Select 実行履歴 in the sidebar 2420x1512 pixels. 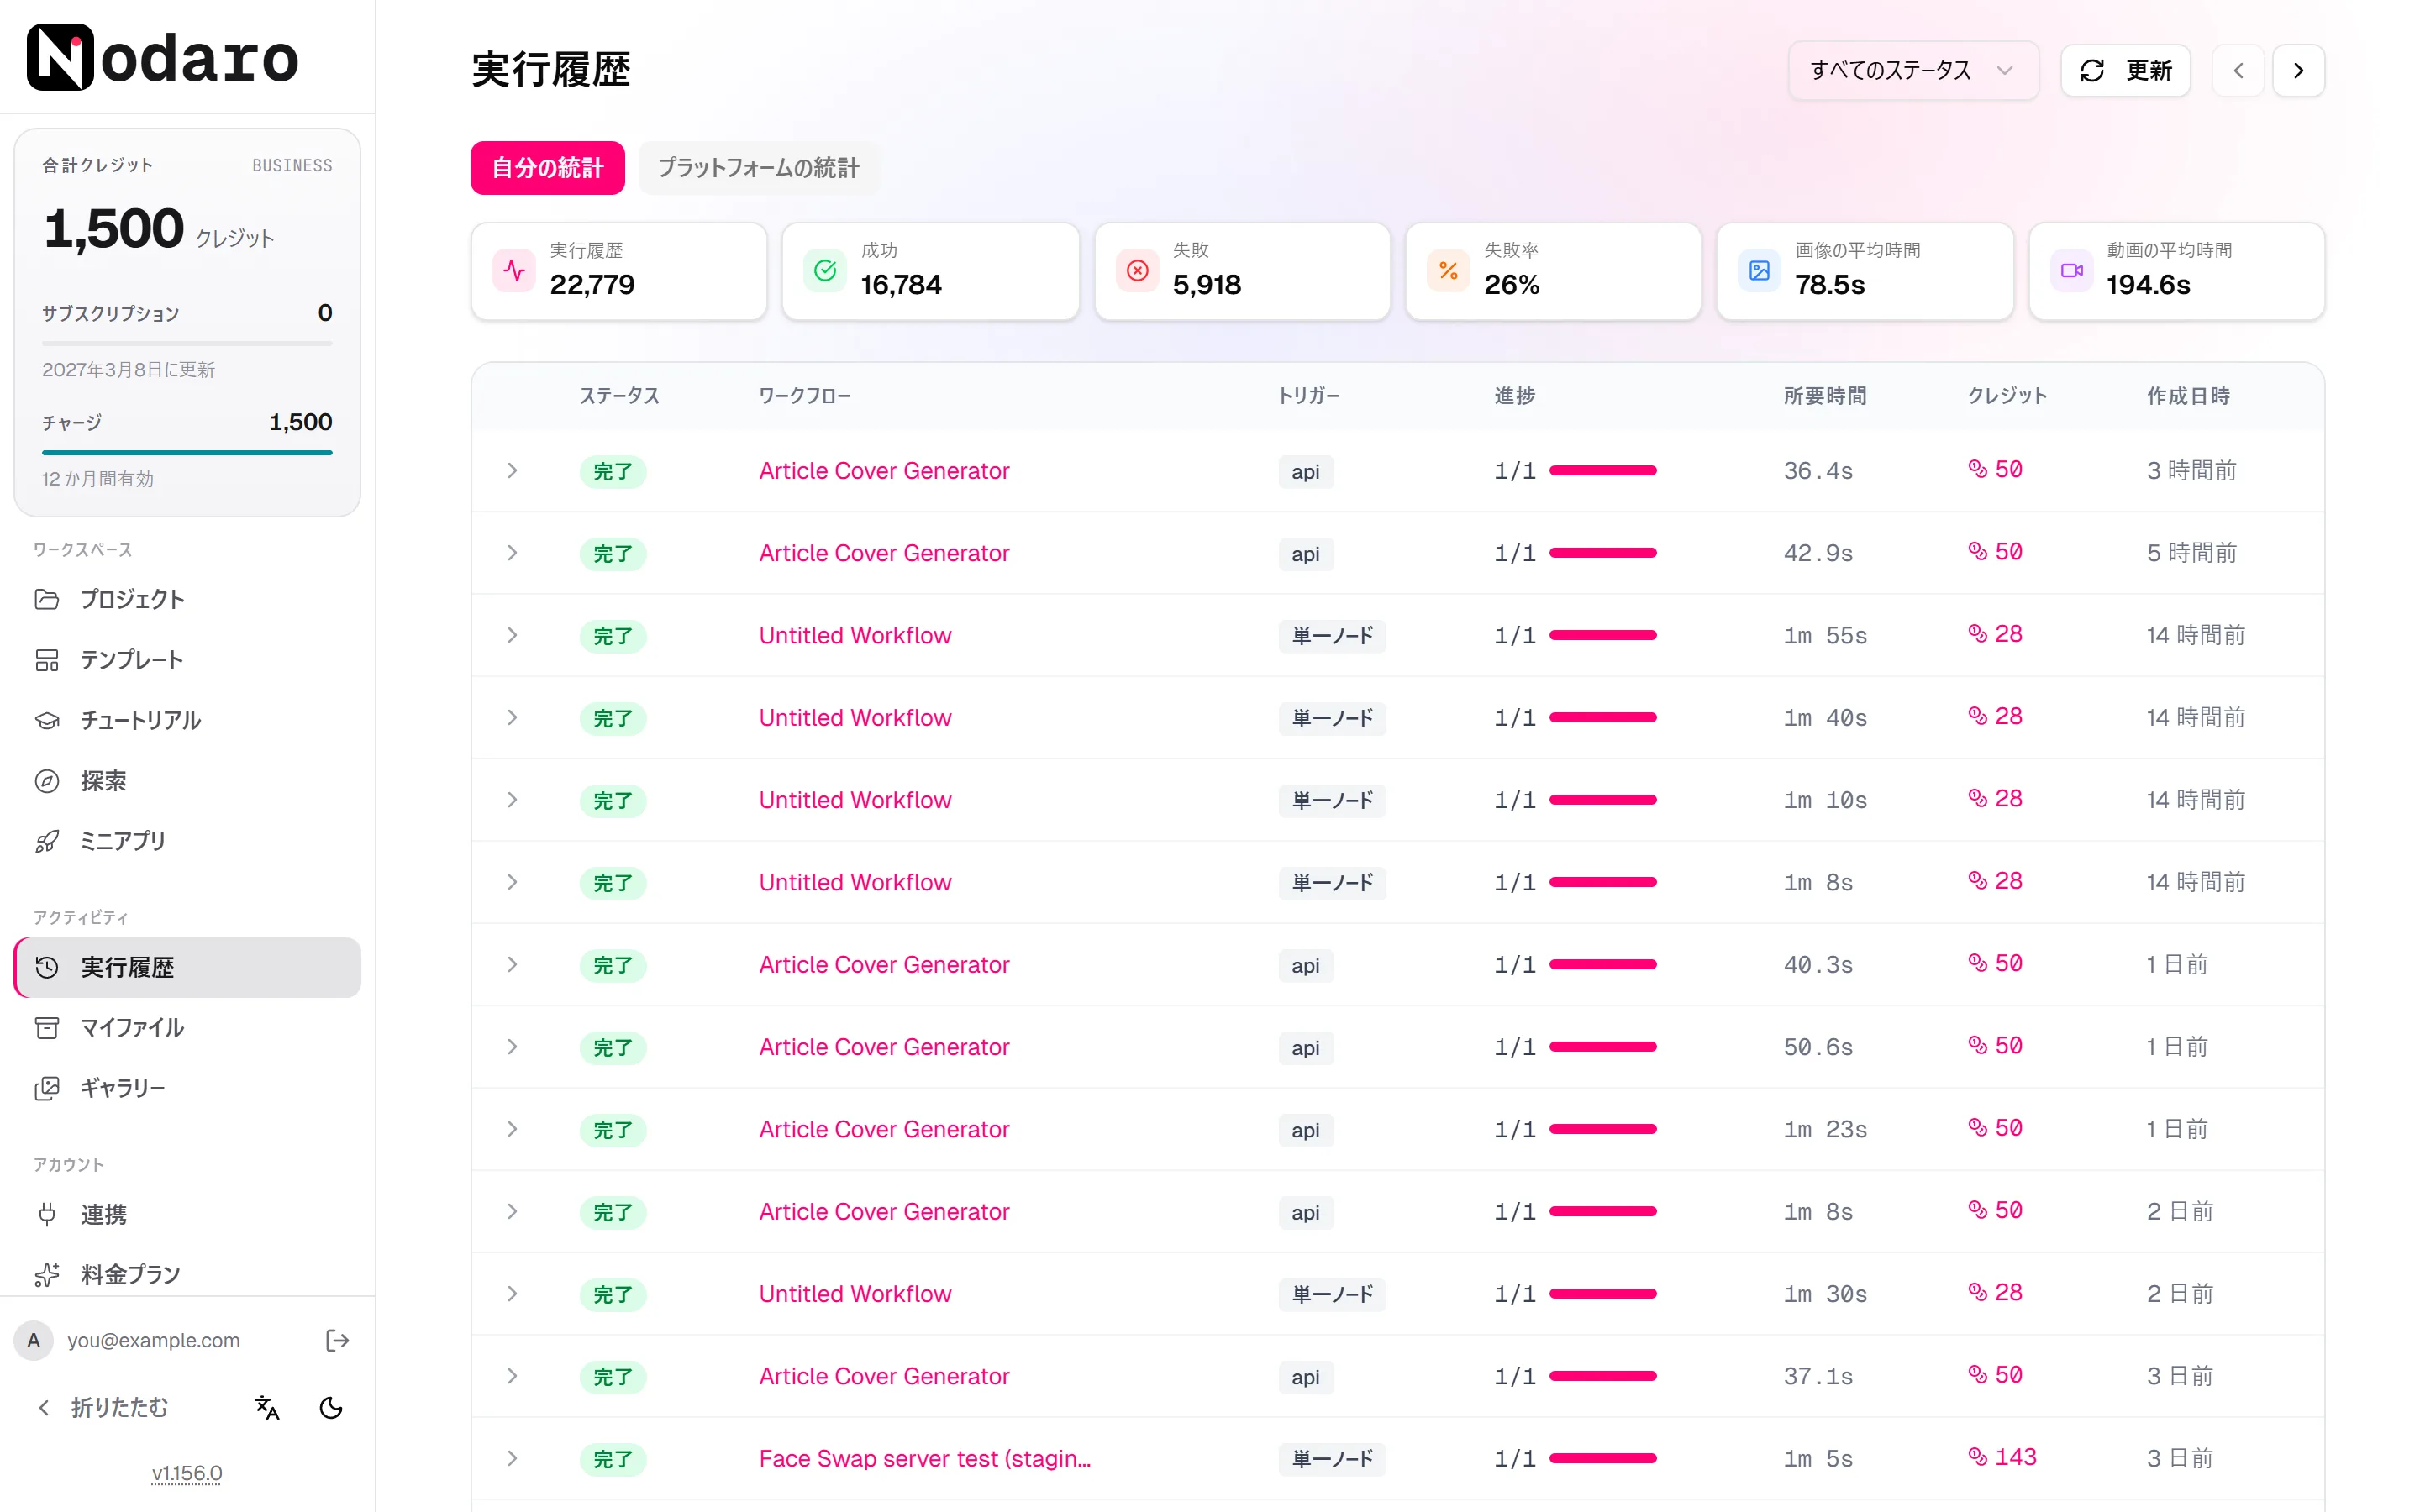pos(187,967)
